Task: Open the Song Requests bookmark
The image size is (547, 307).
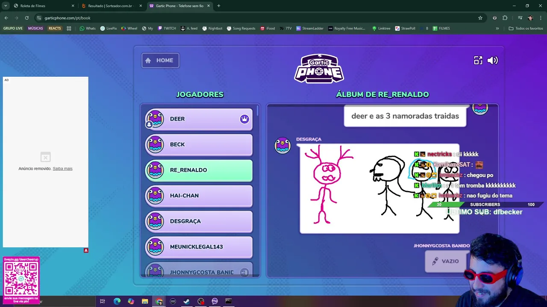Action: click(241, 29)
